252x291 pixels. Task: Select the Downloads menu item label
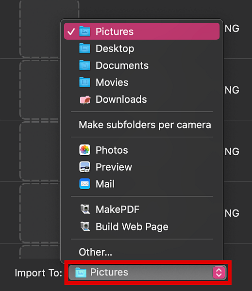point(121,99)
